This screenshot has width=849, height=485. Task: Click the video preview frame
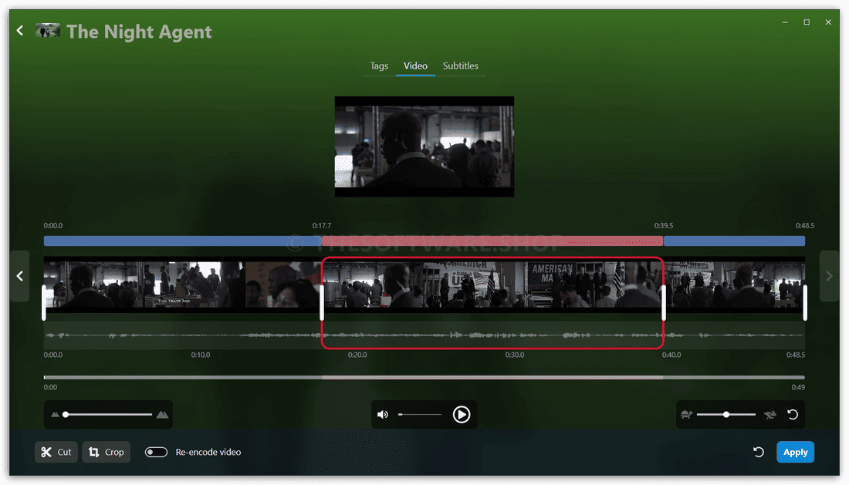[424, 147]
